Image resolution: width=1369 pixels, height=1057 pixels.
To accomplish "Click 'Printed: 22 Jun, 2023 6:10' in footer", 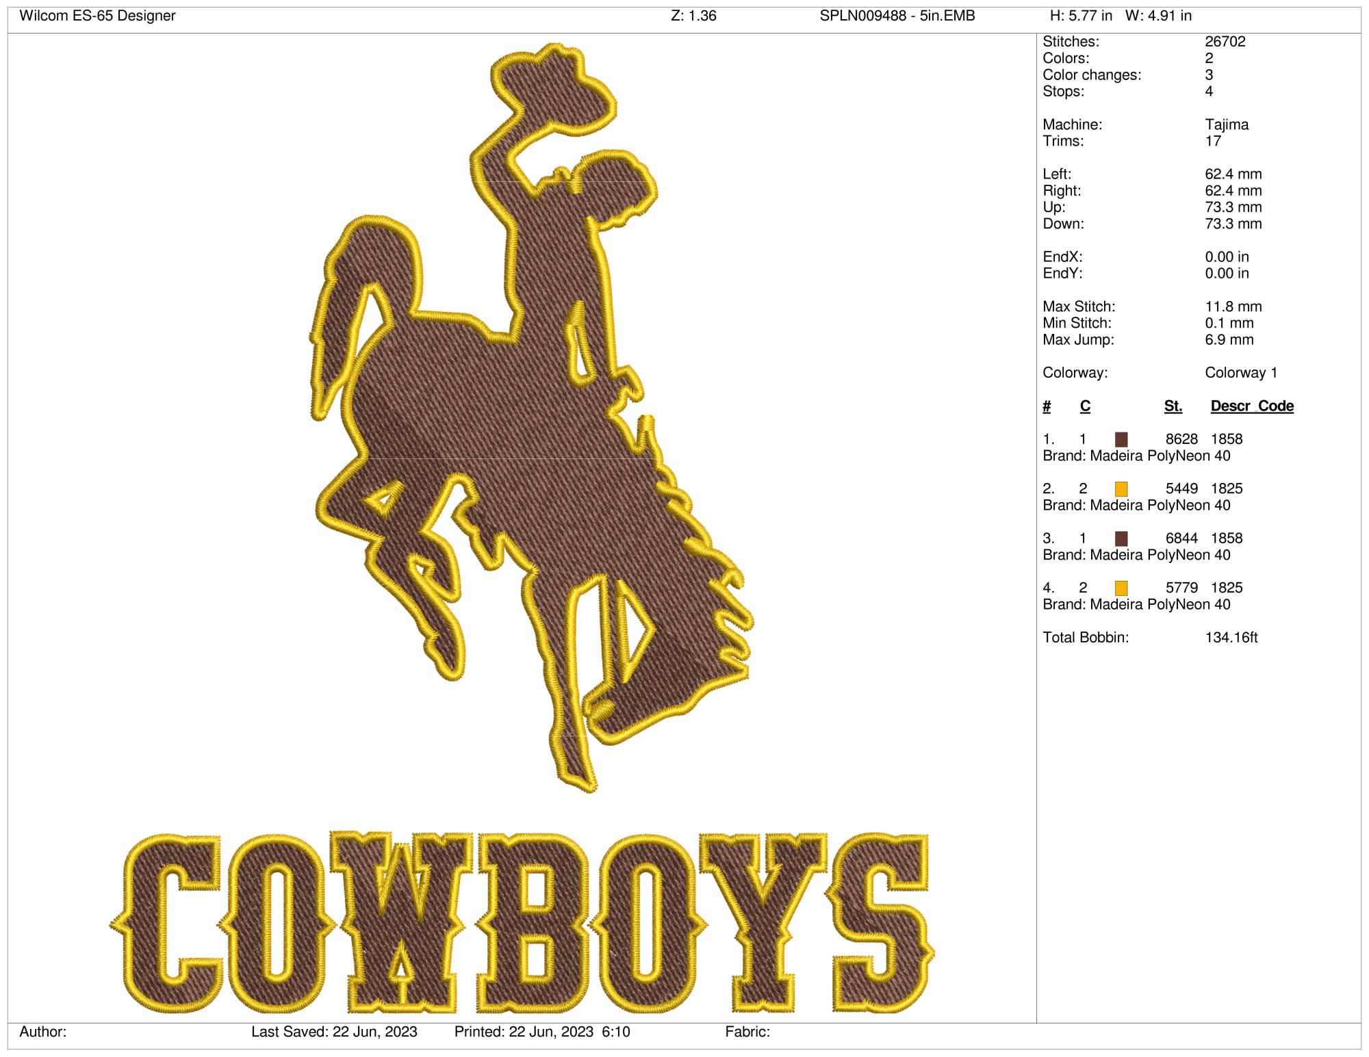I will [542, 1032].
